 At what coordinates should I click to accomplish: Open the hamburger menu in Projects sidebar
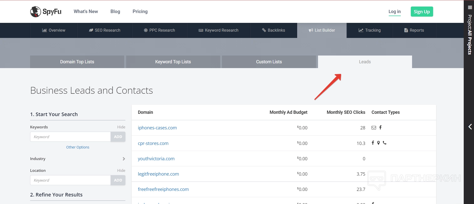(470, 8)
